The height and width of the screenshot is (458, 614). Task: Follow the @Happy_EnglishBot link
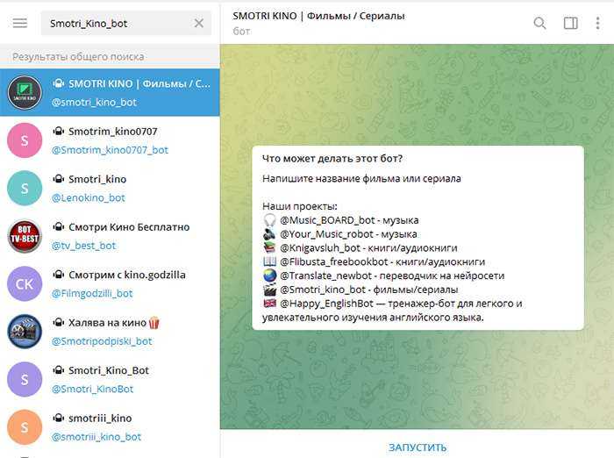(326, 304)
